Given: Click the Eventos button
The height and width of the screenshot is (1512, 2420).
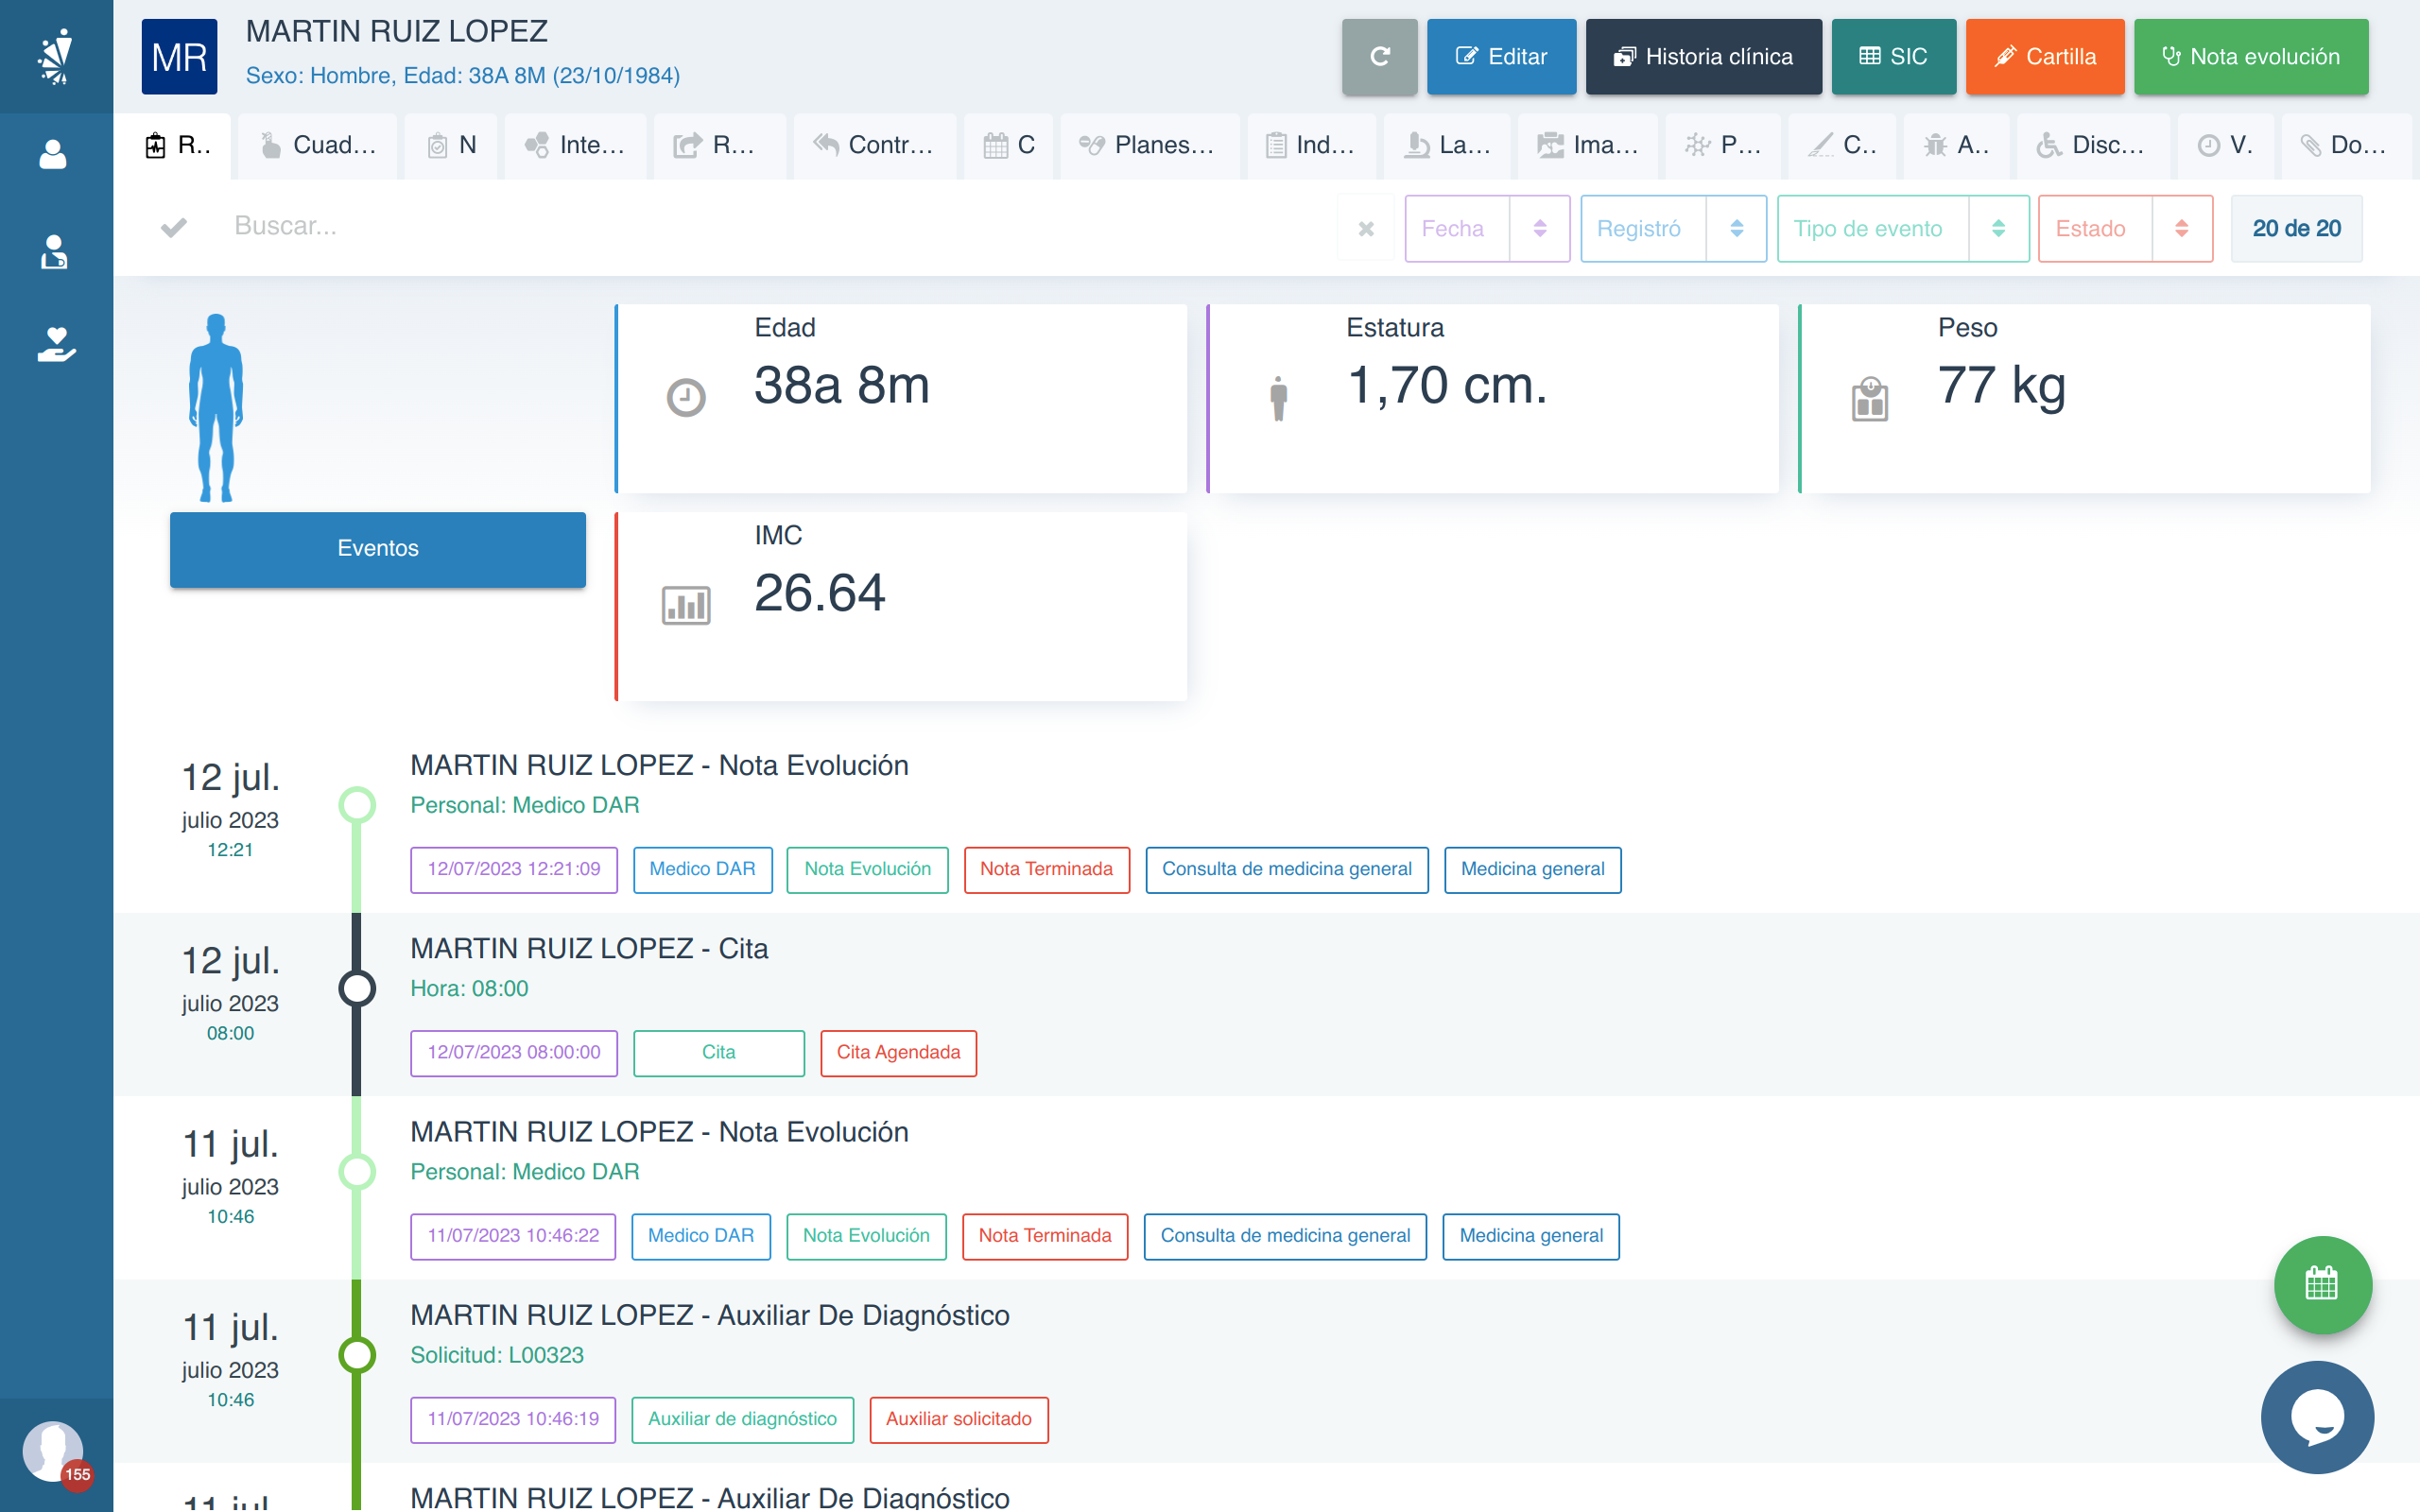Looking at the screenshot, I should (378, 549).
